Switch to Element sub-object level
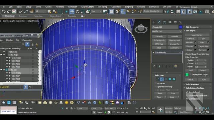Image resolution: width=214 pixels, height=120 pixels. click(x=174, y=79)
